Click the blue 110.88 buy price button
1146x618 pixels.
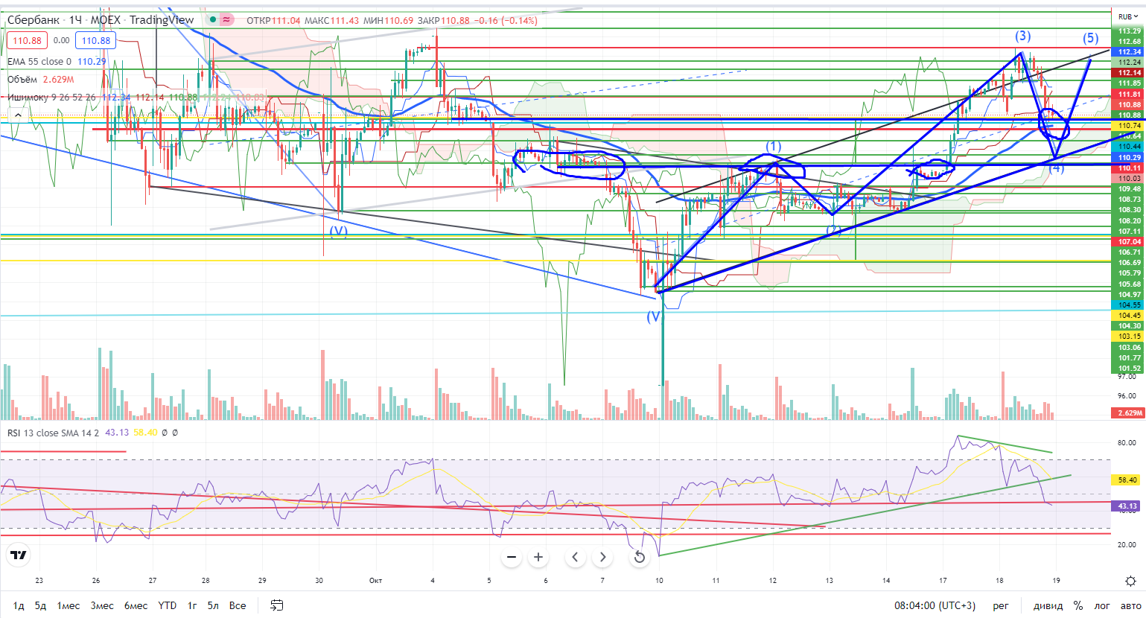pyautogui.click(x=95, y=41)
